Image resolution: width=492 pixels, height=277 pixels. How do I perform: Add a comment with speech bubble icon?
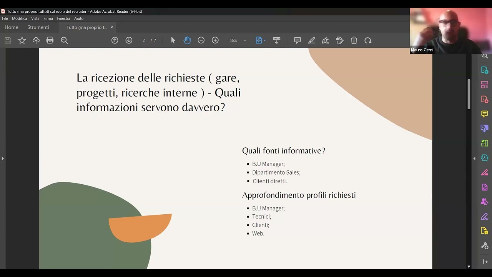coord(297,40)
